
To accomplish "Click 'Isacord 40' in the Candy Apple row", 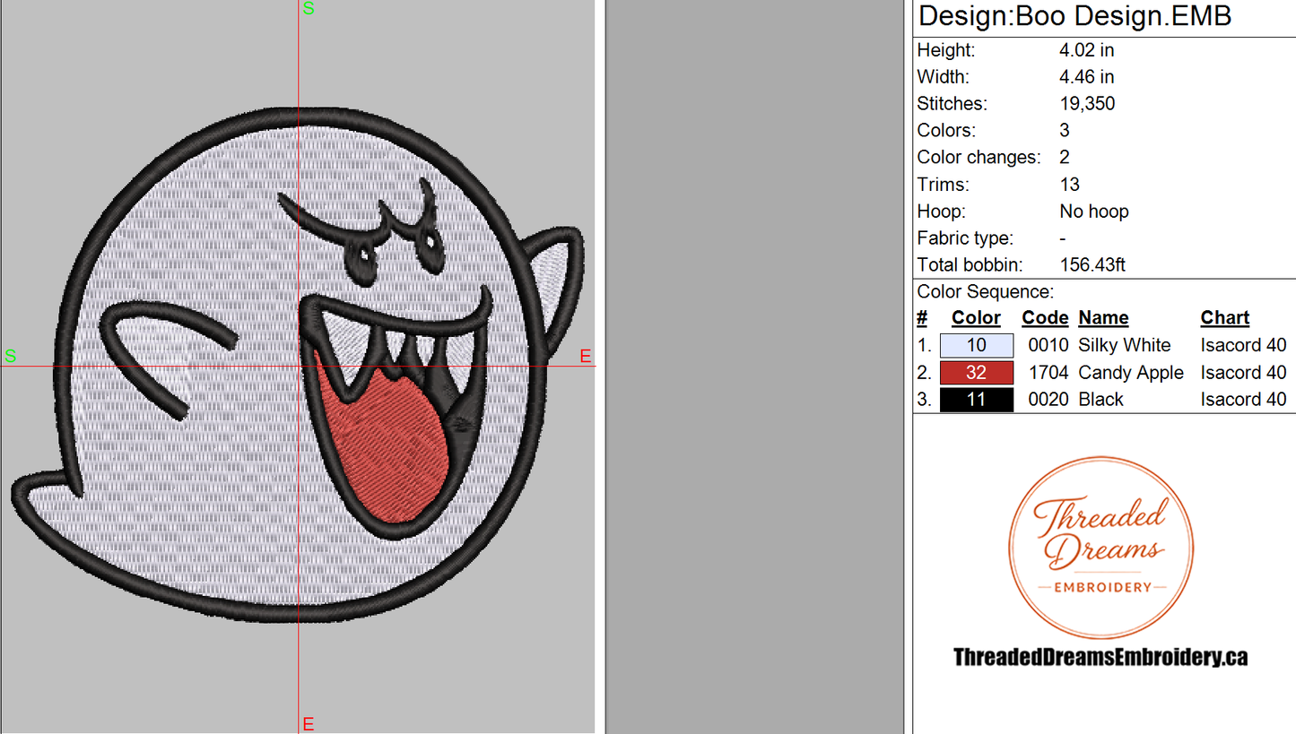I will (x=1243, y=373).
